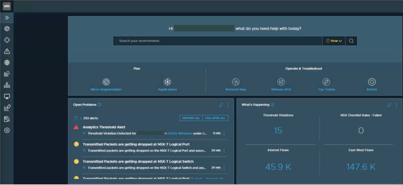Screen dimensions: 403x185
Task: Click the search magnifier button
Action: pos(351,41)
